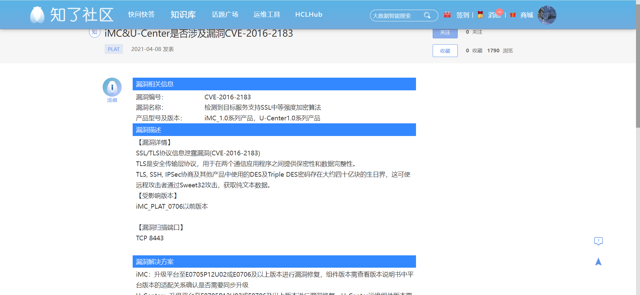Viewport: 640px width, 295px height.
Task: Click the 签到 link
Action: point(463,15)
